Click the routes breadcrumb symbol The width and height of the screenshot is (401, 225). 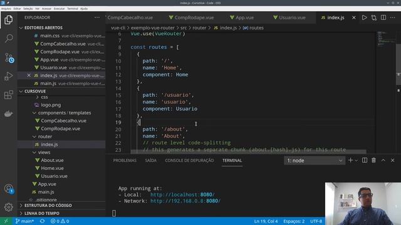[253, 27]
